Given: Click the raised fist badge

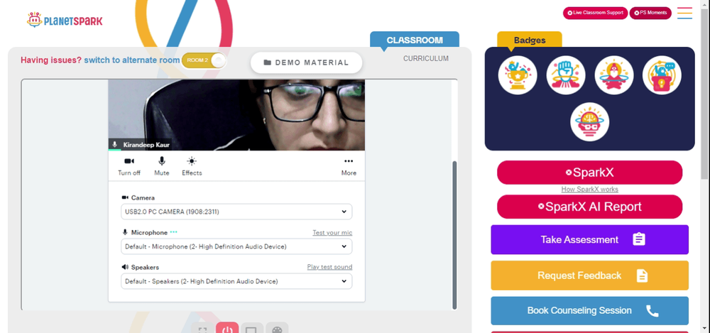Looking at the screenshot, I should [566, 75].
